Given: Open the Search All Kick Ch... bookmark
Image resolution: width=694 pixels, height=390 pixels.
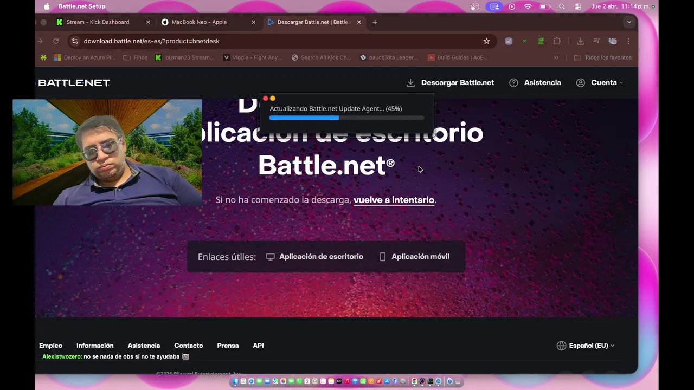Looking at the screenshot, I should click(x=321, y=57).
